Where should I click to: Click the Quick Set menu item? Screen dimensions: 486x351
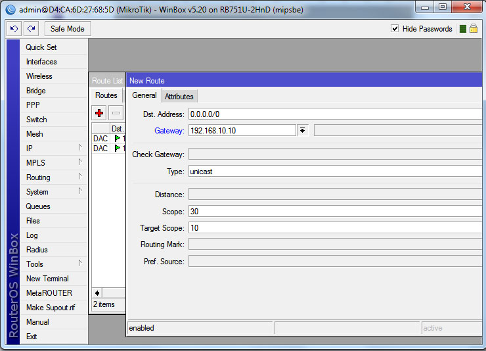pyautogui.click(x=41, y=47)
